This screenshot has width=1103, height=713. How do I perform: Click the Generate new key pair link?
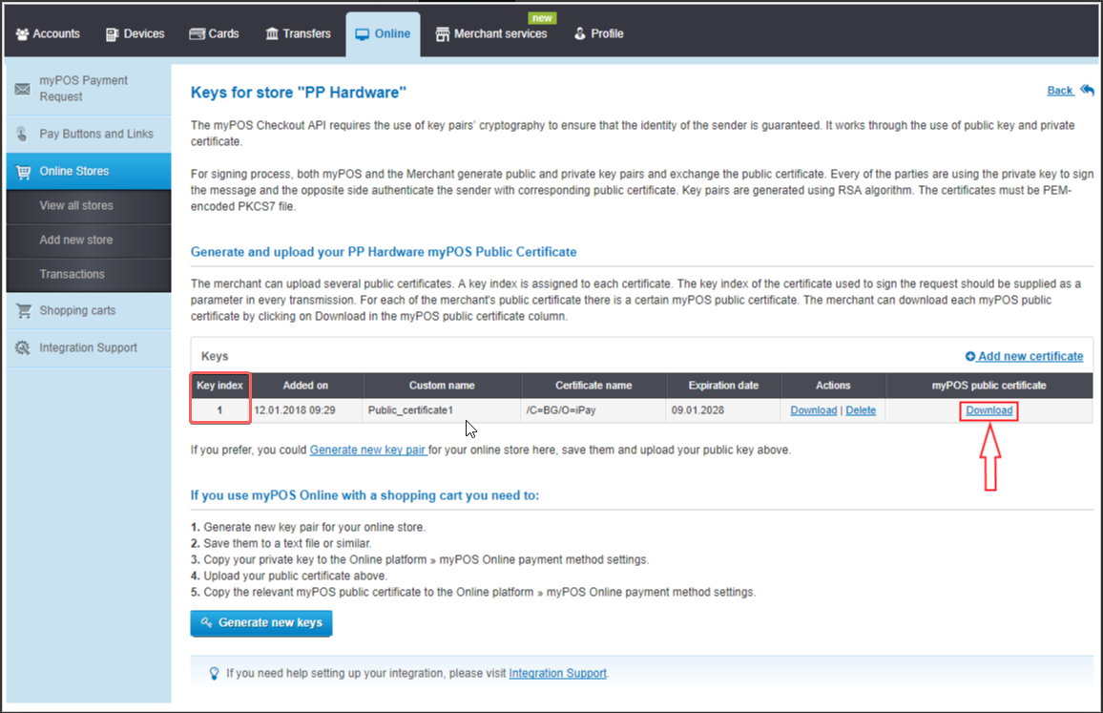[x=367, y=450]
